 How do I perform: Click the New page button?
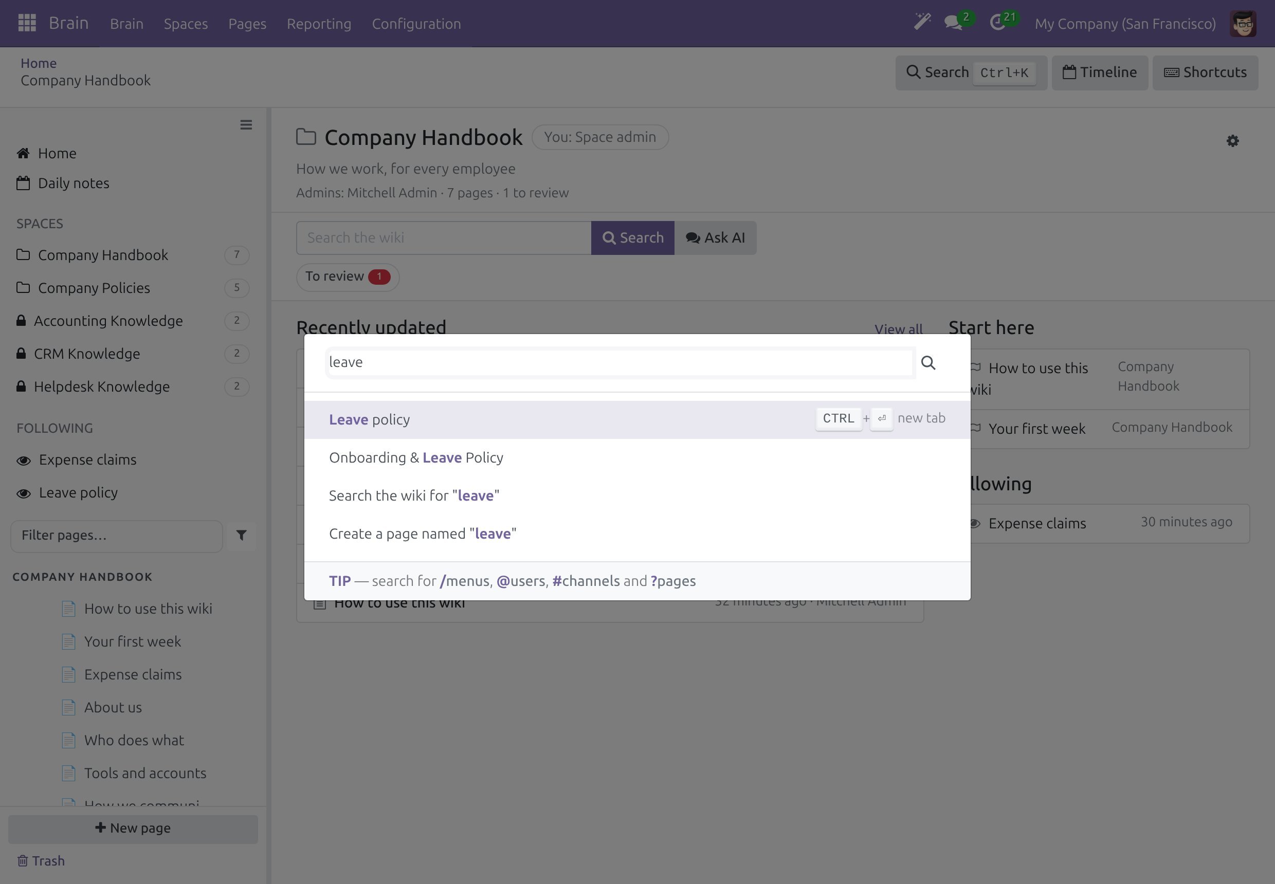(x=133, y=828)
